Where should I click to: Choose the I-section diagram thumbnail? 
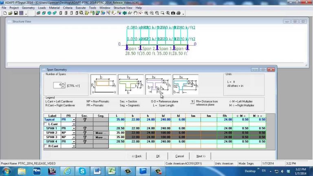[x=158, y=84]
